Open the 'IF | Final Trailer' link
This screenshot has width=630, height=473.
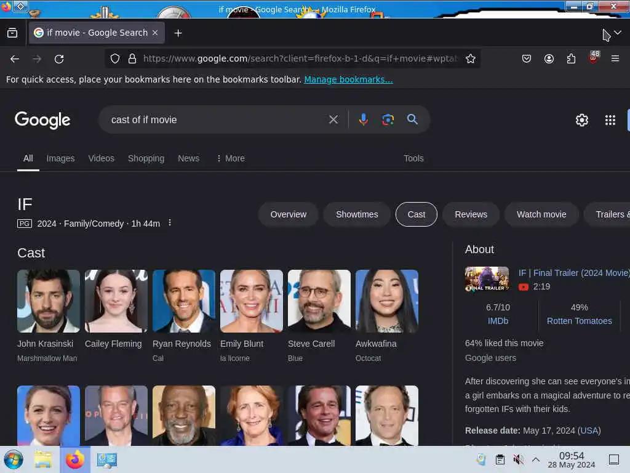(574, 273)
